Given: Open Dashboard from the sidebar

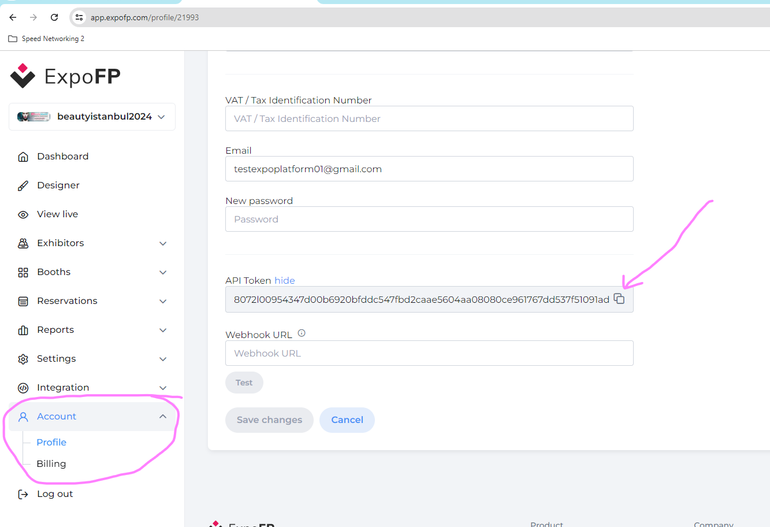Looking at the screenshot, I should pos(62,157).
